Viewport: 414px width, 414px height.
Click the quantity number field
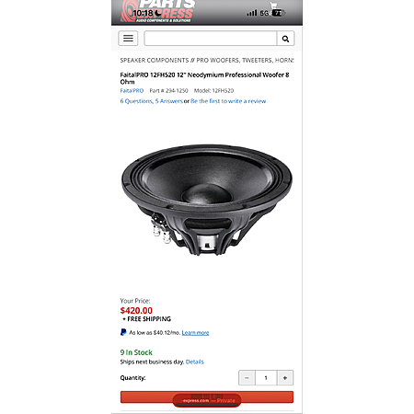point(266,378)
